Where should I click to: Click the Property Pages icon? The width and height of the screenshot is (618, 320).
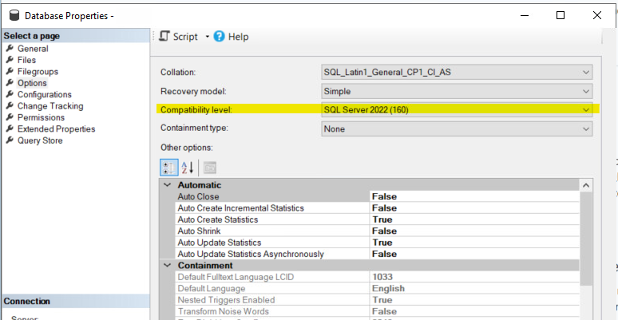(210, 168)
